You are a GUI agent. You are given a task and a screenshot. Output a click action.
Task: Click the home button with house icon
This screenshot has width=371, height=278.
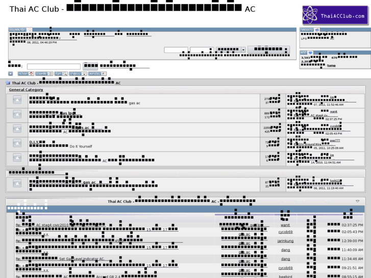click(x=26, y=74)
